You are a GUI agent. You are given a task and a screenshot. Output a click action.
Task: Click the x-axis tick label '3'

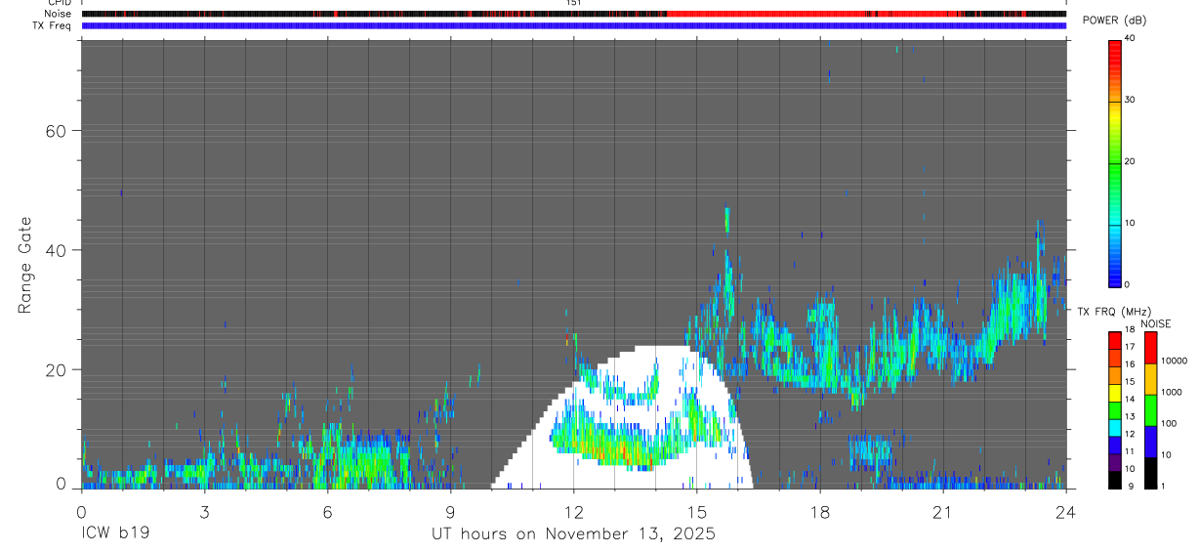coord(204,511)
